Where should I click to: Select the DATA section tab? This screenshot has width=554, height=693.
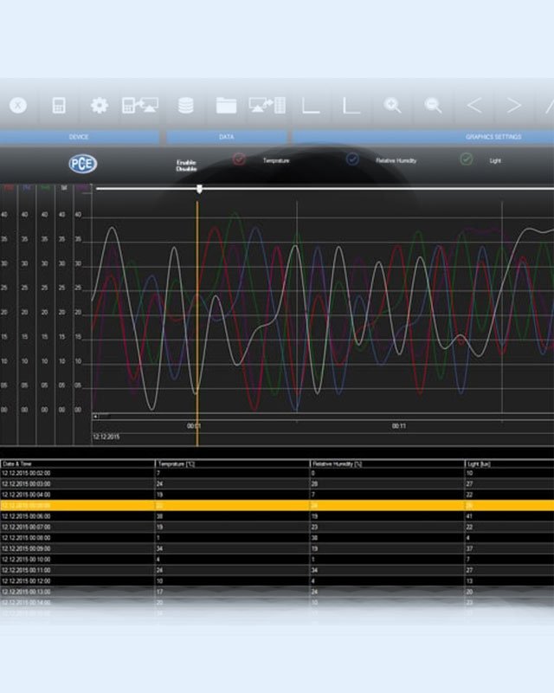coord(227,137)
